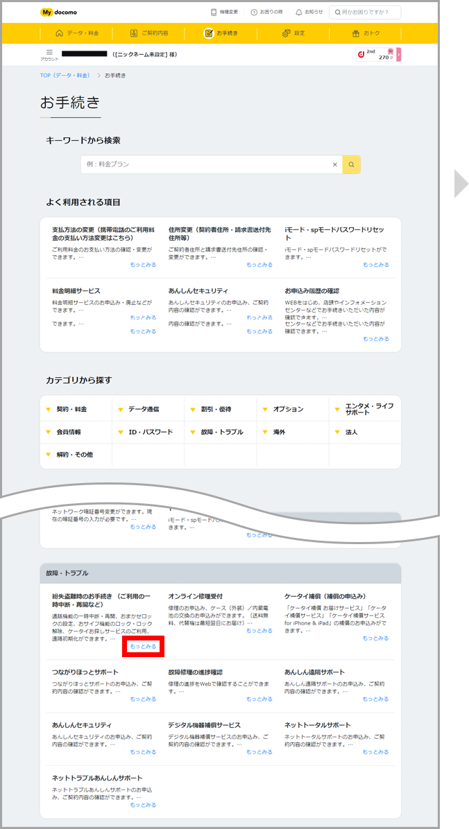The height and width of the screenshot is (829, 469).
Task: Expand ID・パスワード category
Action: coord(150,432)
